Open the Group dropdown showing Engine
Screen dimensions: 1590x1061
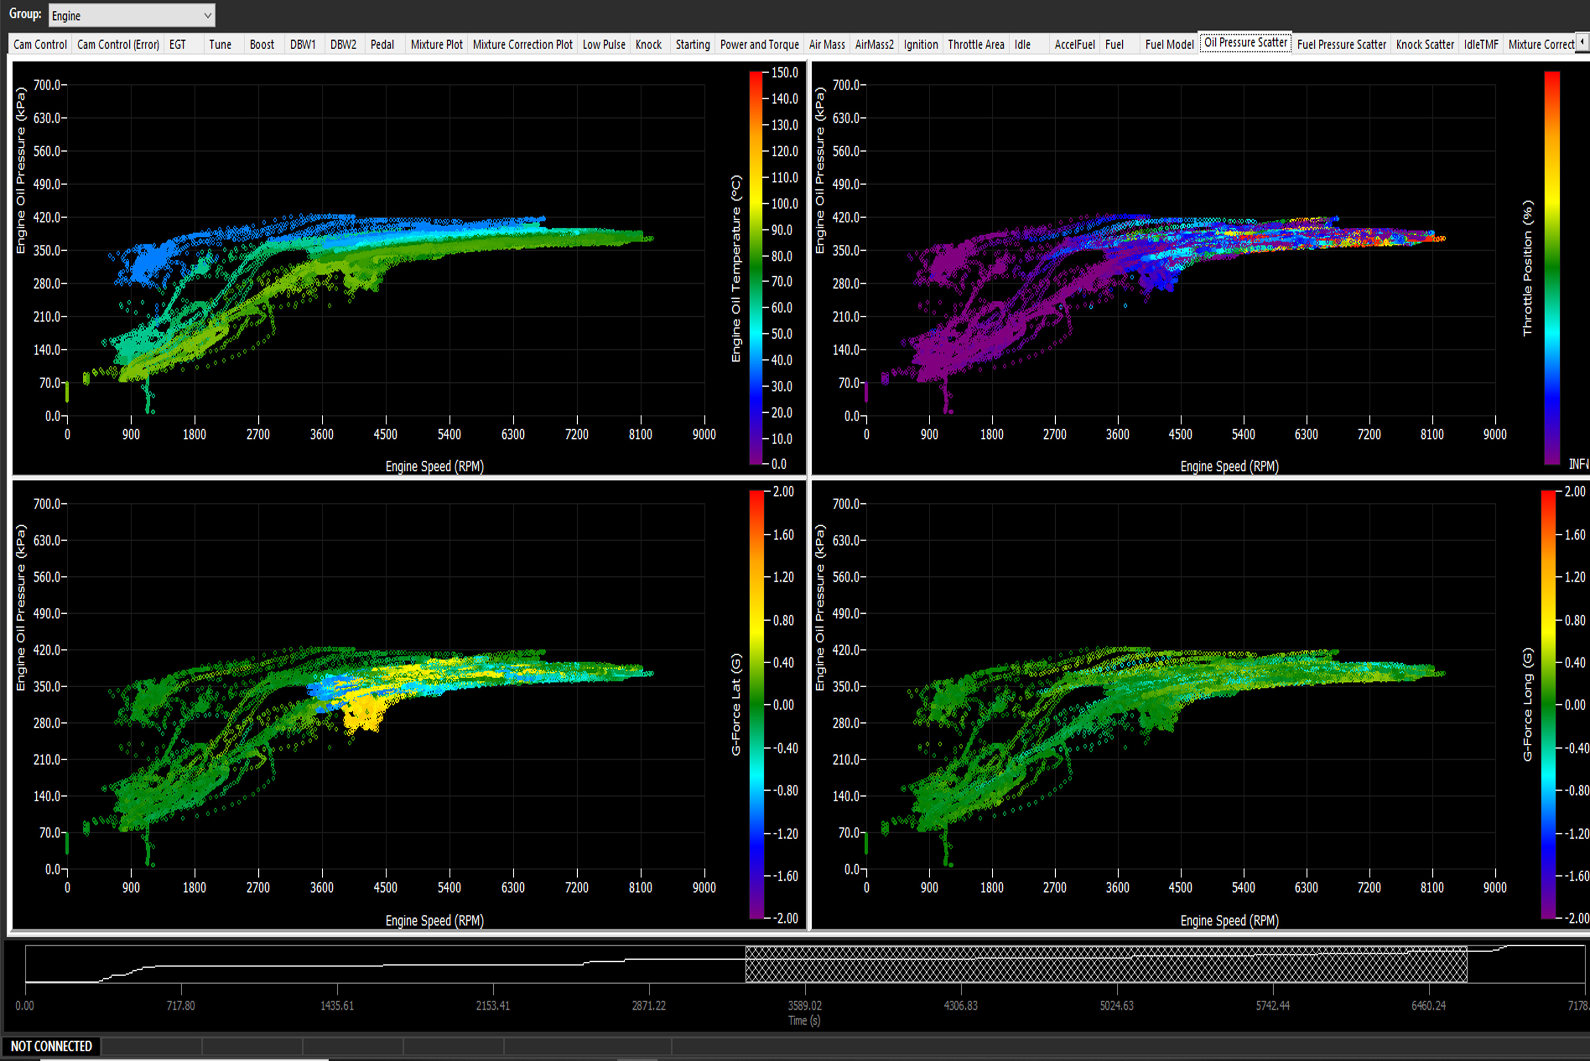(x=132, y=15)
